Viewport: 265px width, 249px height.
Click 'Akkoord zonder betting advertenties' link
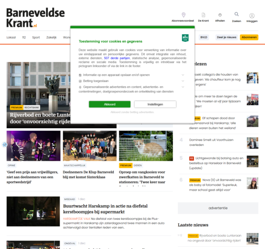pyautogui.click(x=132, y=112)
